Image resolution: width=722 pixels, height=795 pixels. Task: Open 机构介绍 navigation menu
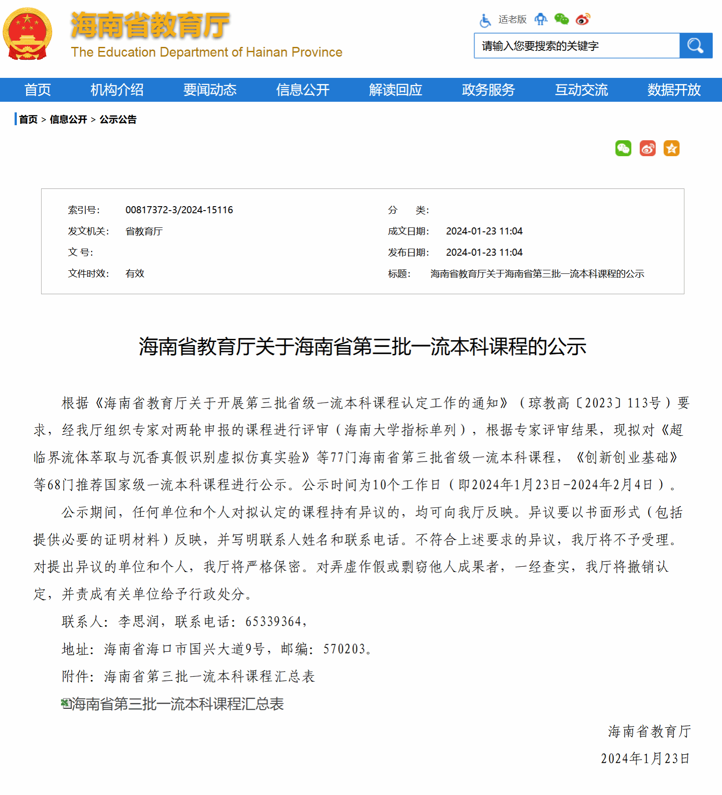(x=117, y=90)
